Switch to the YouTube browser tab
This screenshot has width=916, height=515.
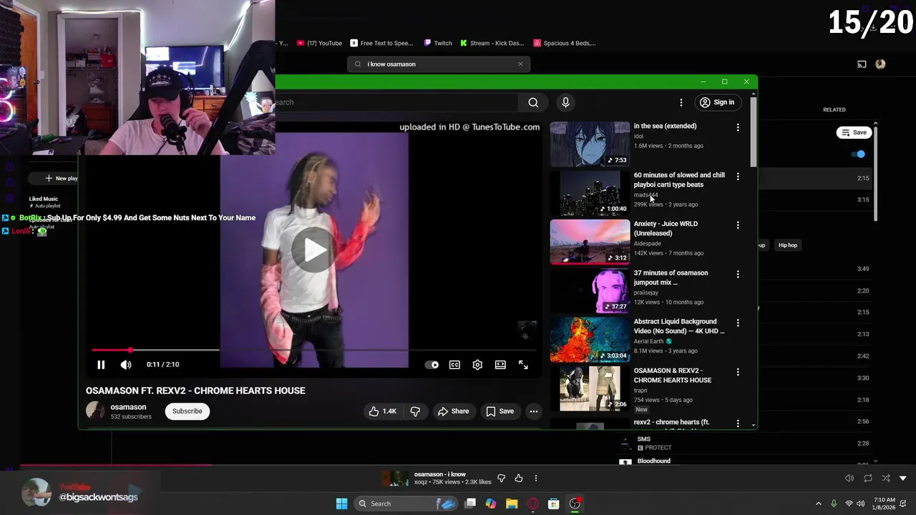(x=319, y=43)
